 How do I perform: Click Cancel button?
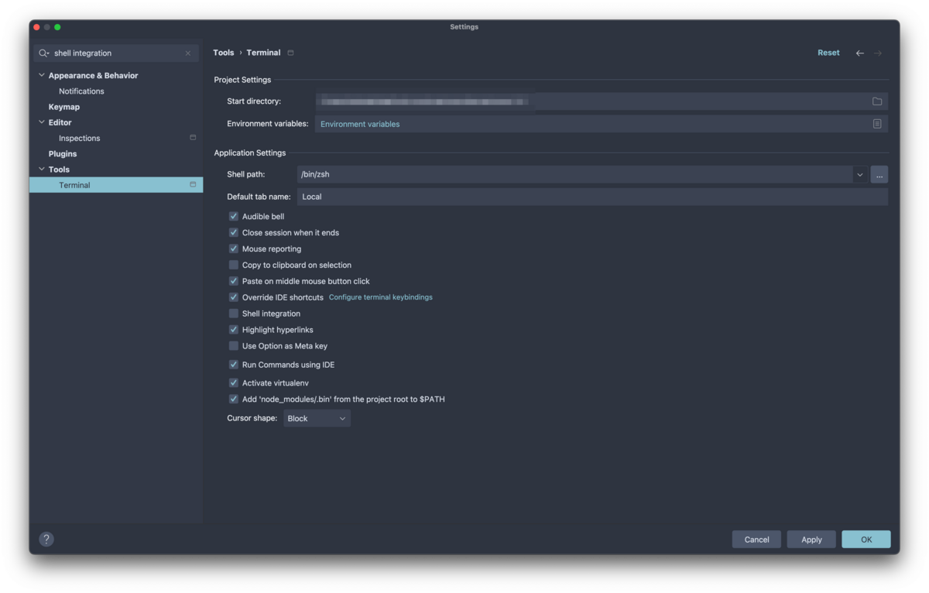pyautogui.click(x=756, y=540)
